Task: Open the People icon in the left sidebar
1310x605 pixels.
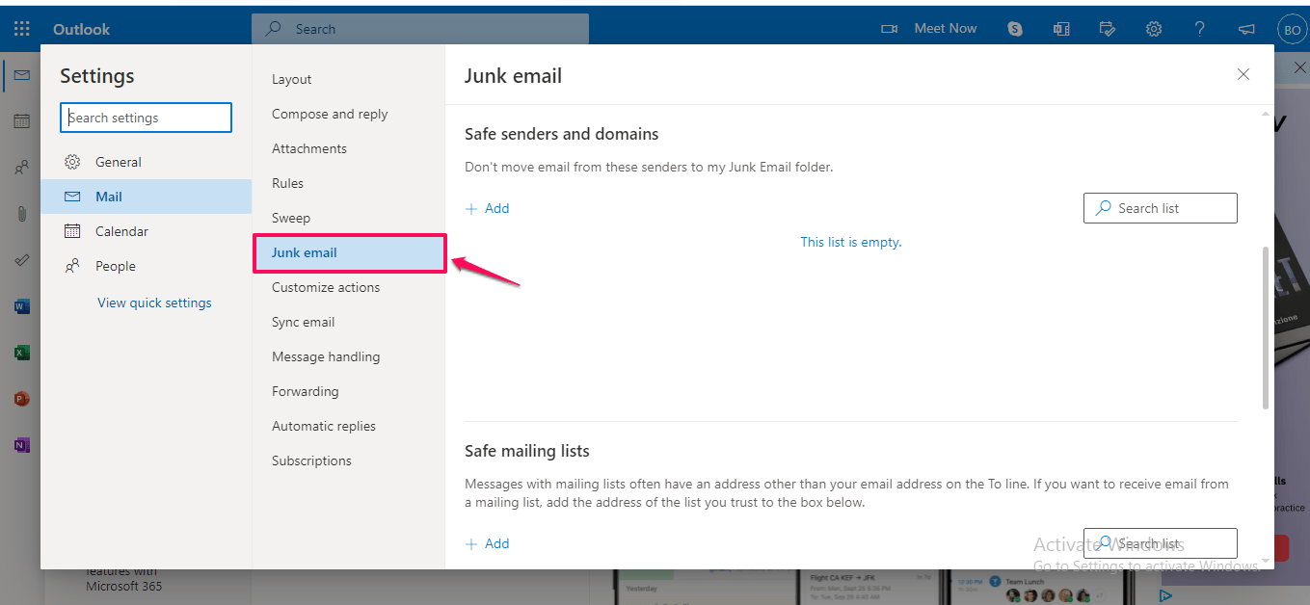Action: point(21,167)
